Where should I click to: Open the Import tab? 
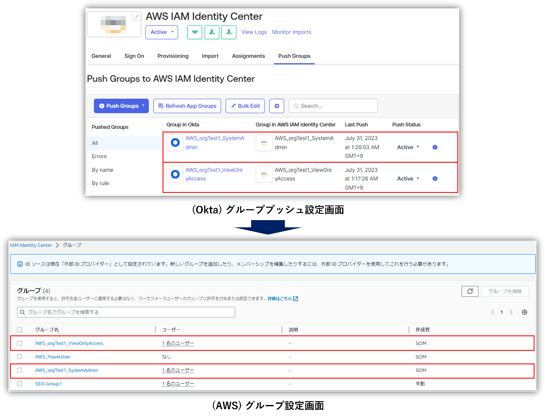pyautogui.click(x=210, y=56)
